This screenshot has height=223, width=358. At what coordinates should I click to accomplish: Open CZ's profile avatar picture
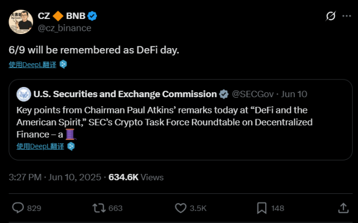coord(22,21)
